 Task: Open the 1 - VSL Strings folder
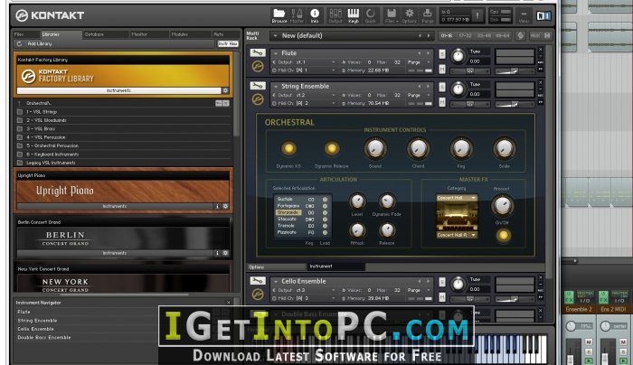[x=42, y=112]
